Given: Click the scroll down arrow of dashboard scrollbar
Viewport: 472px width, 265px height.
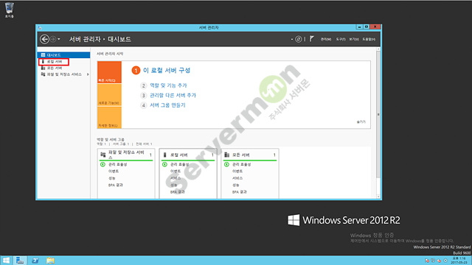Looking at the screenshot, I should coord(378,197).
